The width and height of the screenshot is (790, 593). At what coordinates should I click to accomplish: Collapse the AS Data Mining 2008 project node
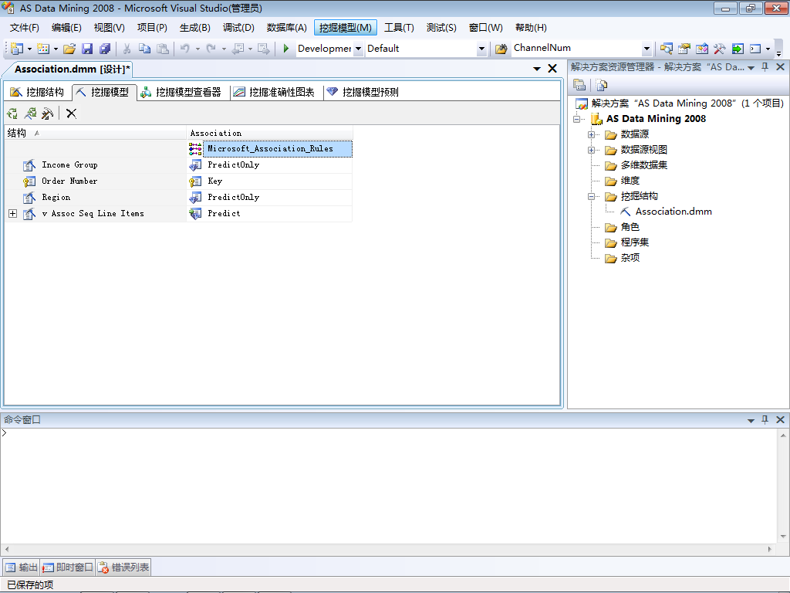point(577,119)
